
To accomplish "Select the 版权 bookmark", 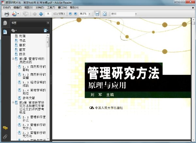I will tap(22, 45).
